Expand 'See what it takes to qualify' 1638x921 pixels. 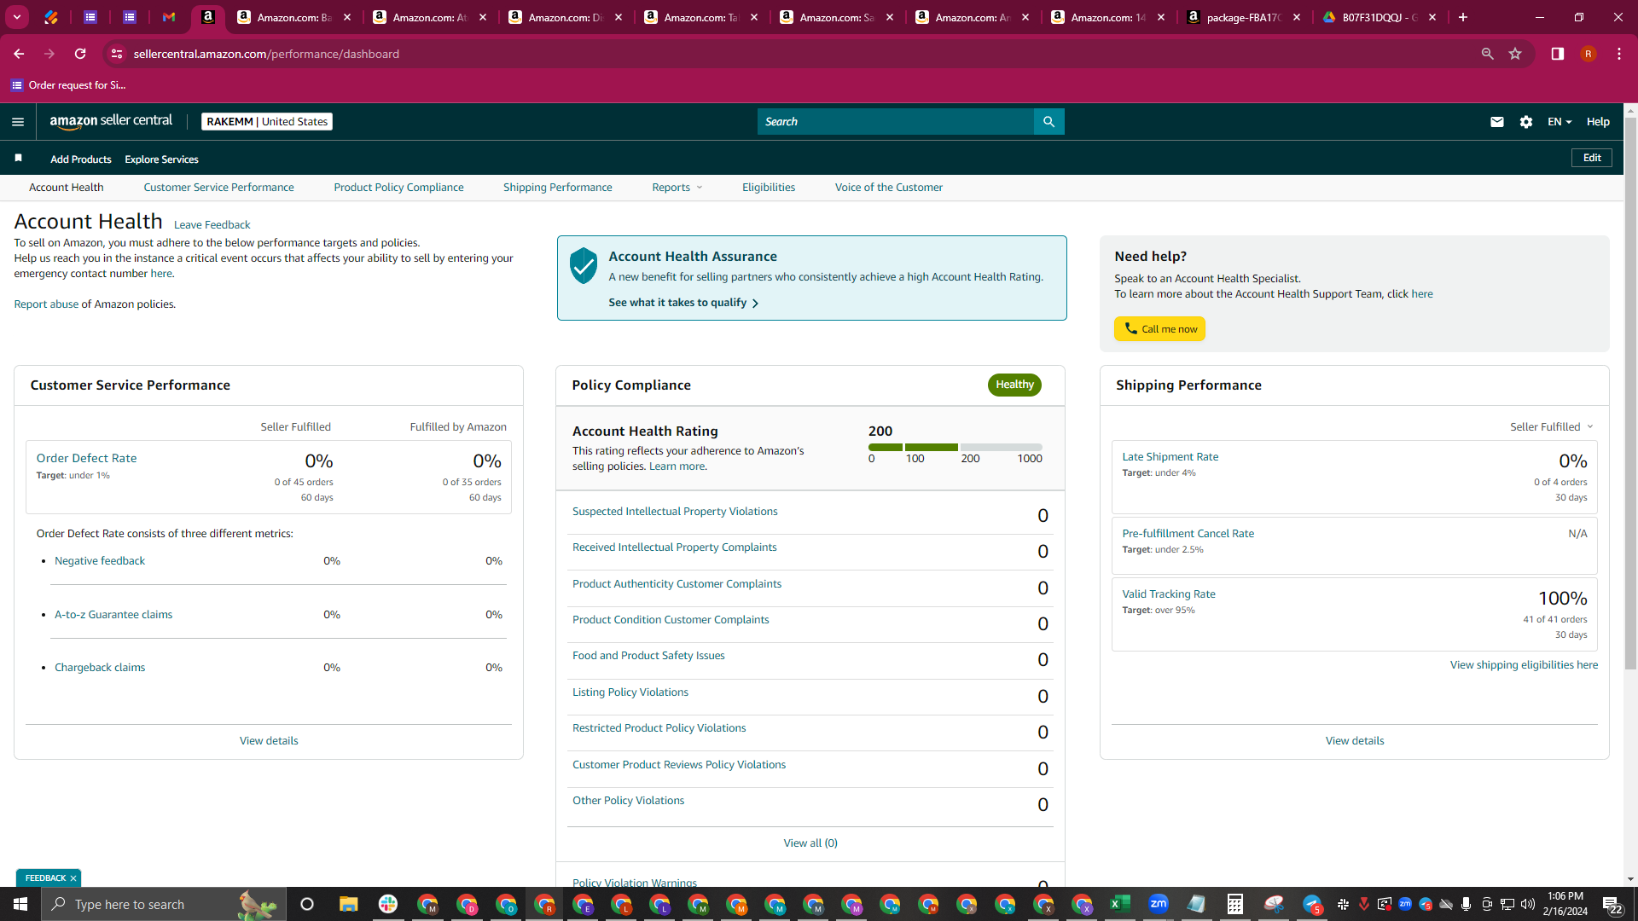[683, 303]
